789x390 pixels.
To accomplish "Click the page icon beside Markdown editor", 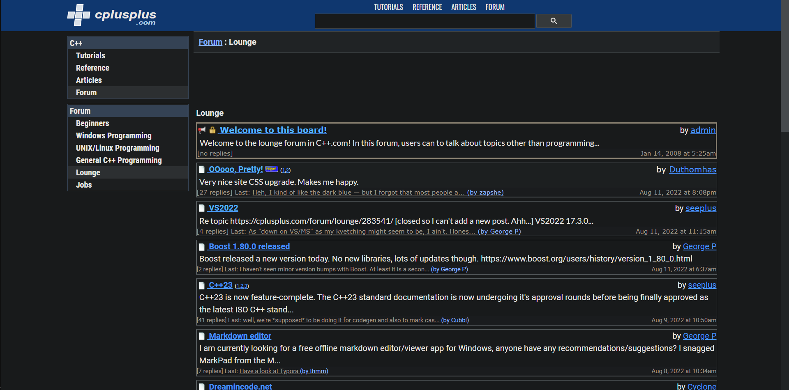I will point(202,336).
